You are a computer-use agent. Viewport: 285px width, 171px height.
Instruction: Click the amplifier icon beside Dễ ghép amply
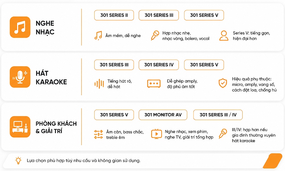[x=154, y=84]
